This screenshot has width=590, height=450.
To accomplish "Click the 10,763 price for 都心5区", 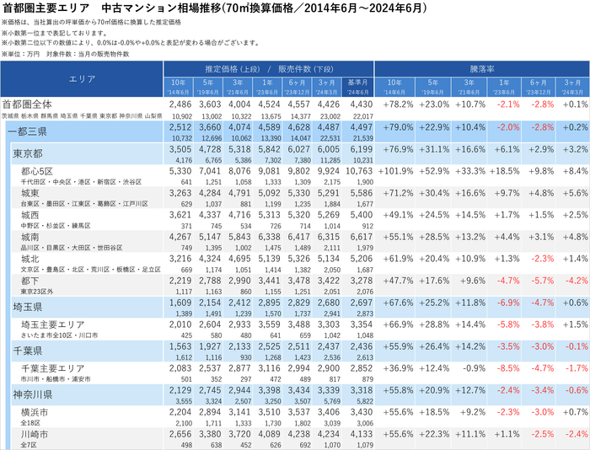I will (359, 171).
